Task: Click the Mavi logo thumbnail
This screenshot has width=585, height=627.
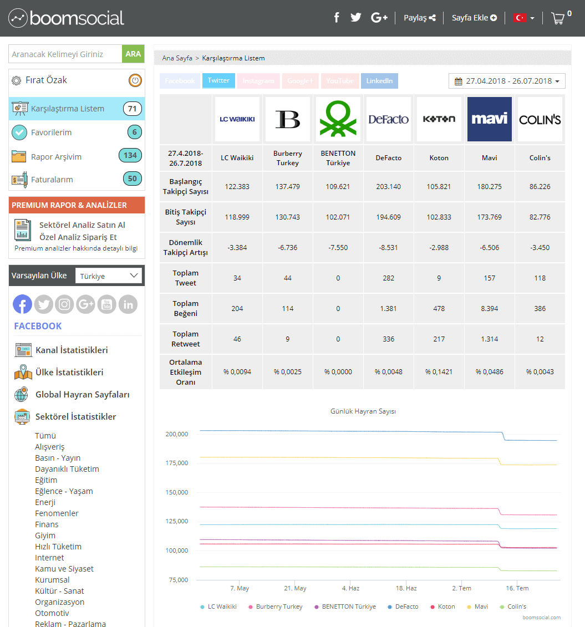Action: pos(490,119)
